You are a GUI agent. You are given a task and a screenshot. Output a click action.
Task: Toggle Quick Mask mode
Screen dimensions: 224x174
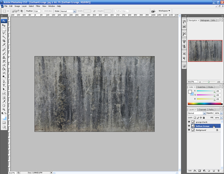[x=4, y=123]
